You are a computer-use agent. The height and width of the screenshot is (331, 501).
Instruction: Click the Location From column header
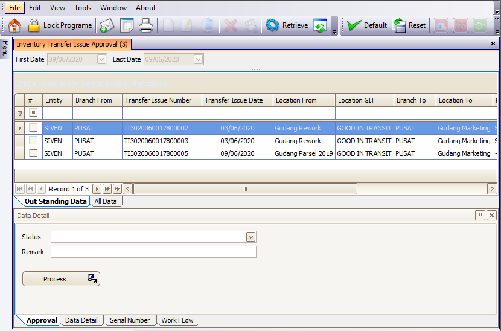304,100
